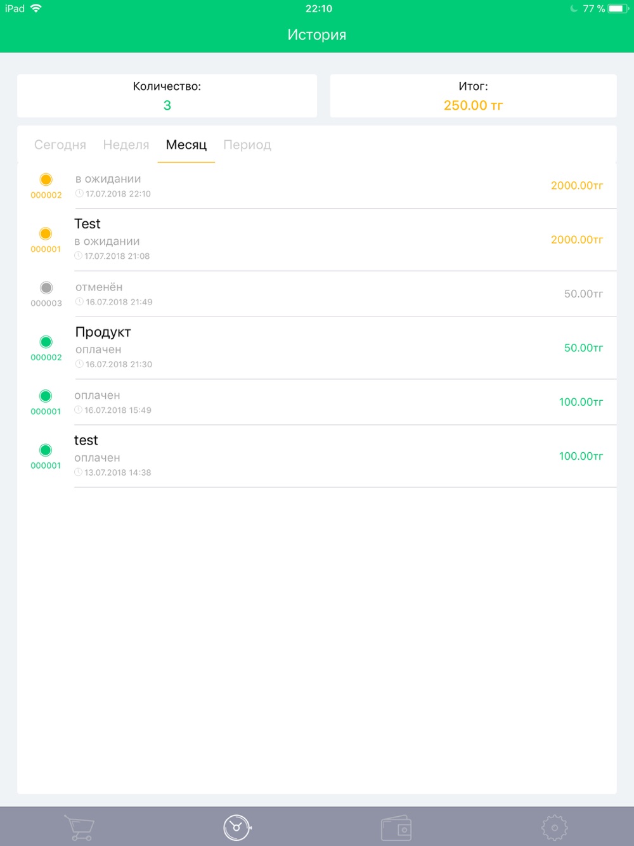
Task: Tap the 2000.00тг amount at 22:10
Action: (x=577, y=186)
